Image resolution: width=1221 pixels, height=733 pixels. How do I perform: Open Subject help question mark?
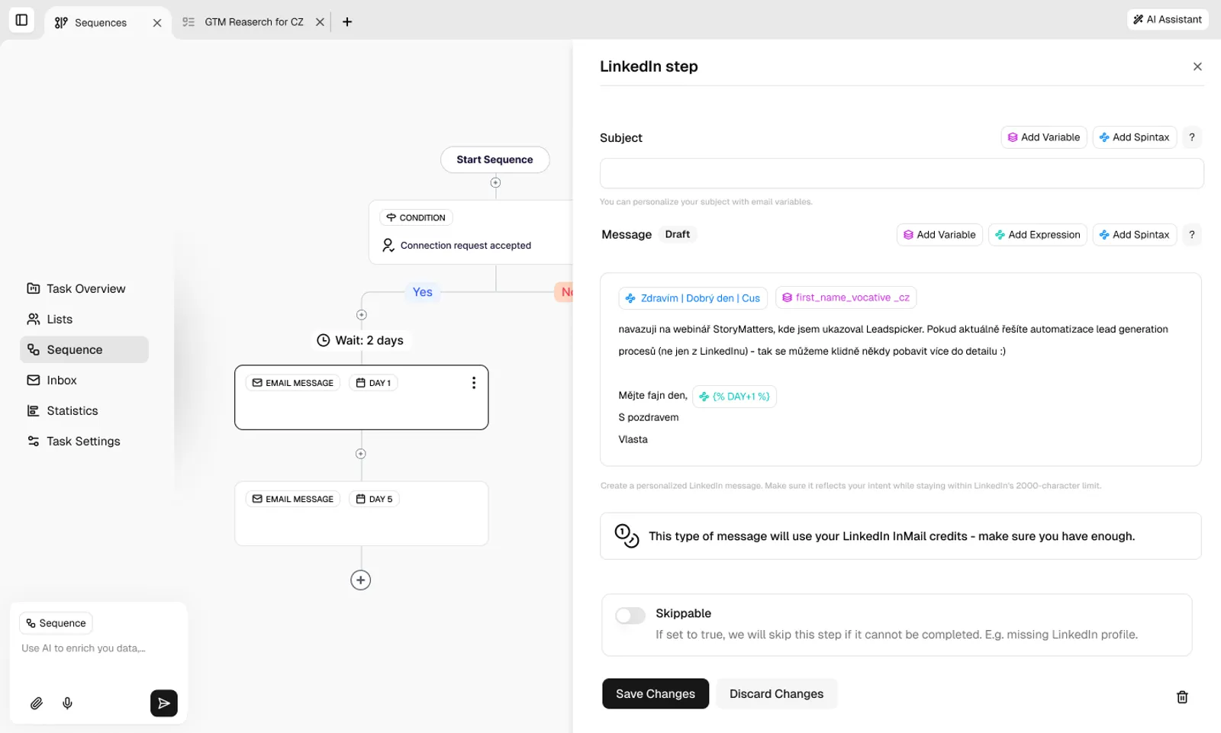[x=1191, y=137]
